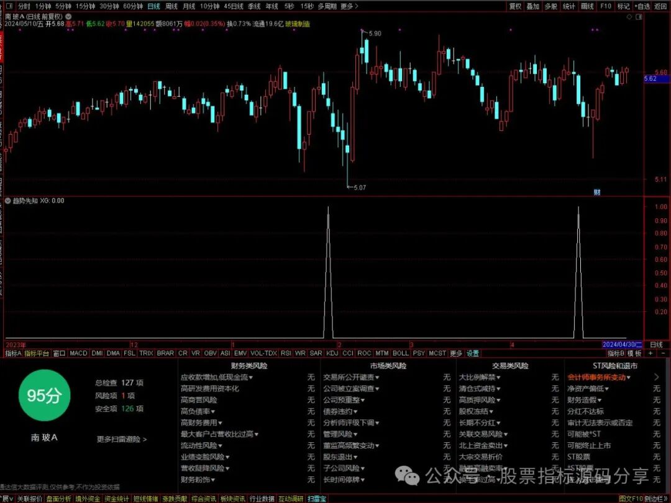The image size is (671, 503).
Task: Select the 周线 weekly period
Action: (x=171, y=6)
